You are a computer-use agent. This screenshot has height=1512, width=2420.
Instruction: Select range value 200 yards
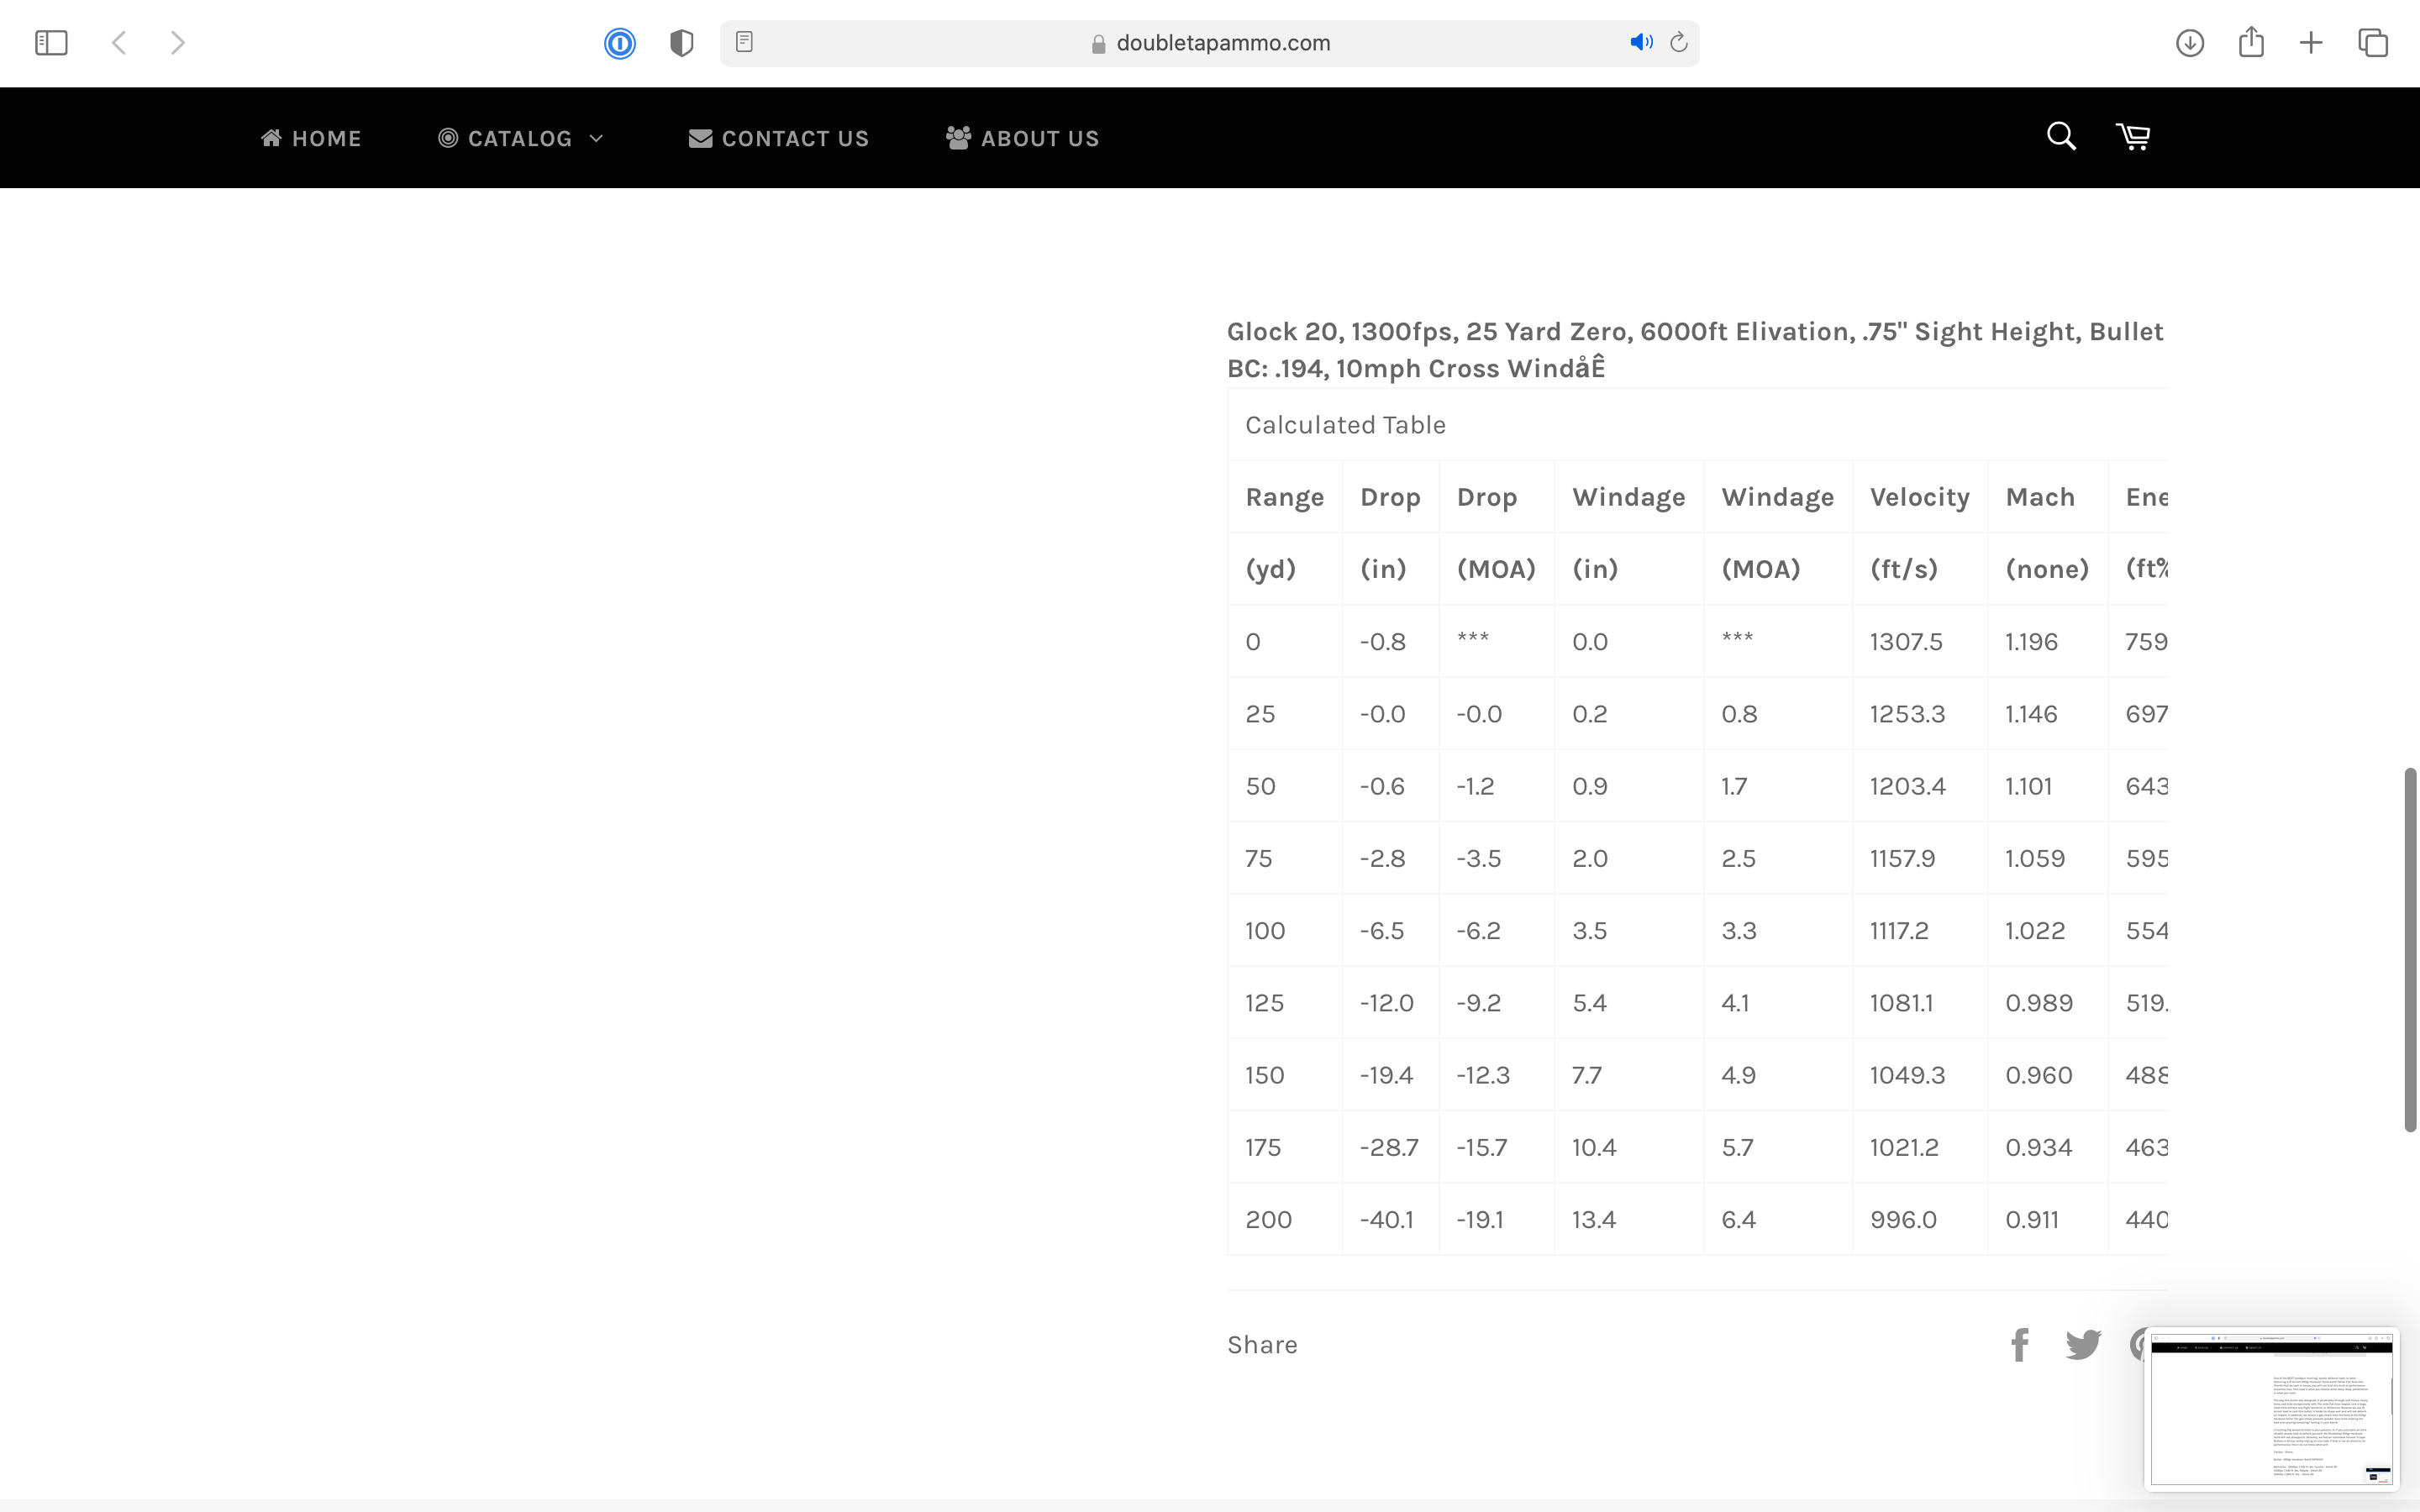point(1268,1220)
